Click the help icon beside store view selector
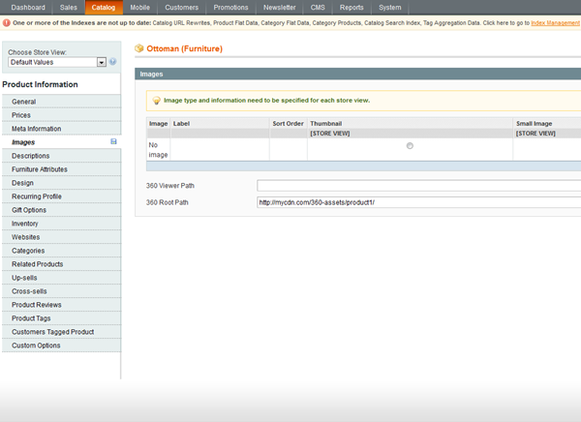This screenshot has width=581, height=422. [x=113, y=62]
